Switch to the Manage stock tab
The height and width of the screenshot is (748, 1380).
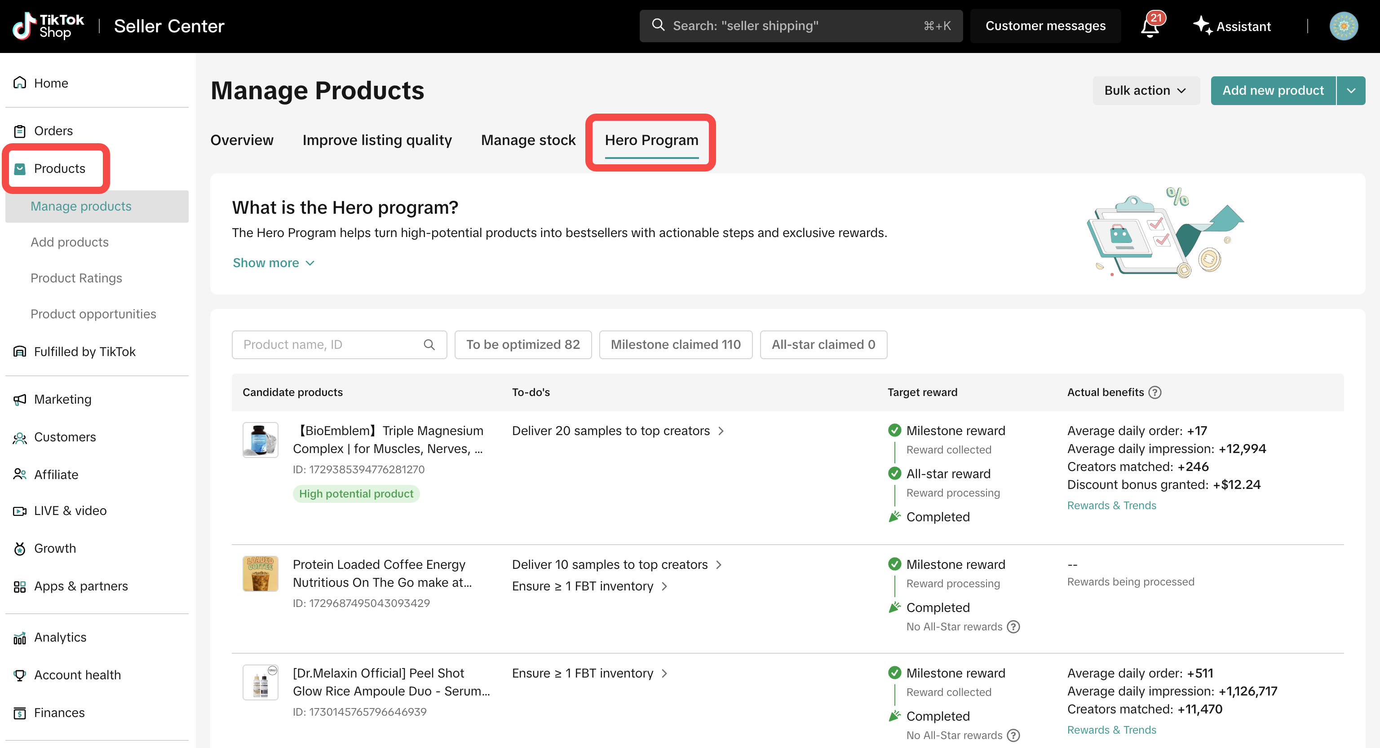(528, 140)
